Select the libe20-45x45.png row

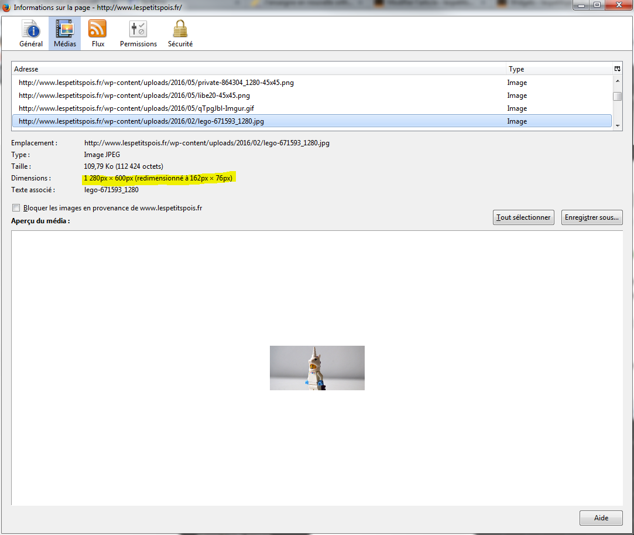312,96
